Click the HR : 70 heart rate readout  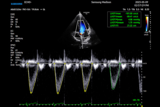click(136, 100)
